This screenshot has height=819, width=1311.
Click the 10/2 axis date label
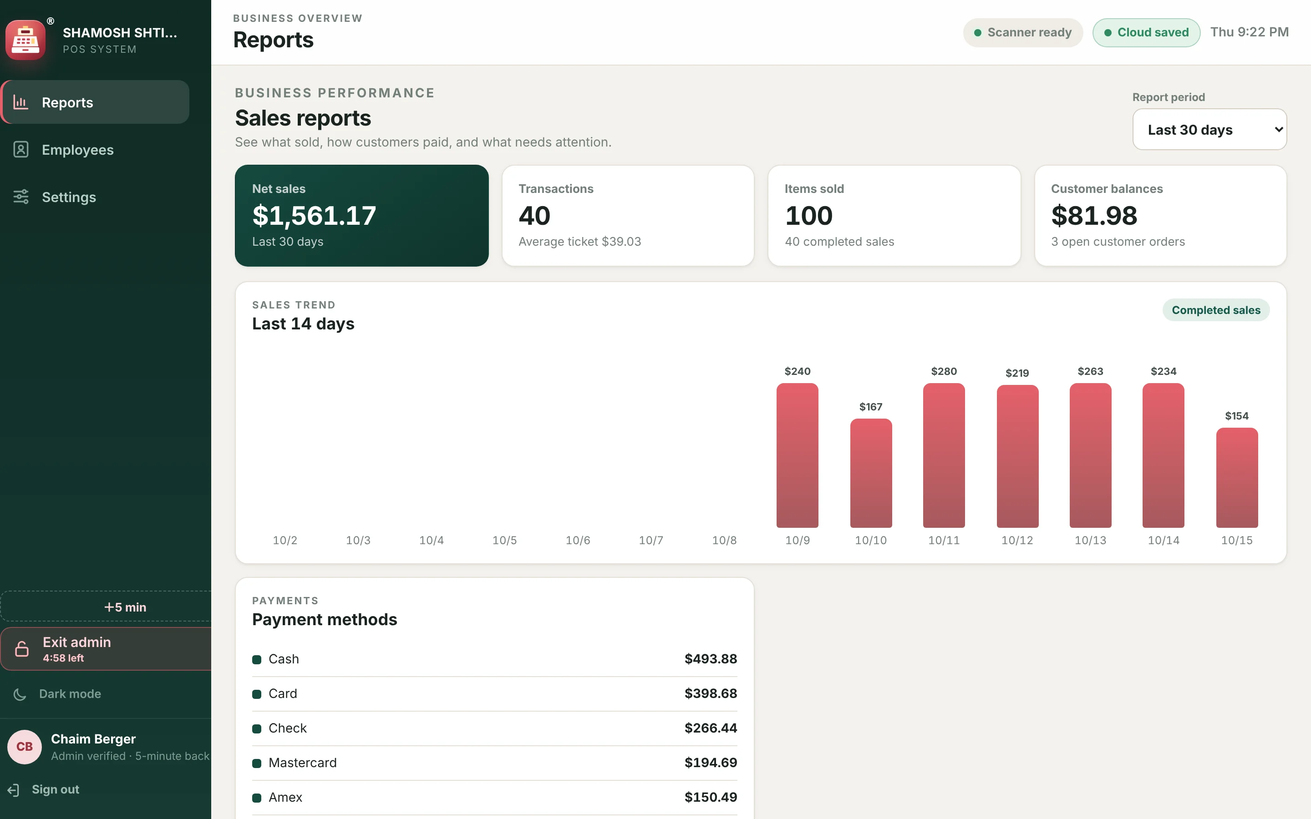[x=285, y=540]
